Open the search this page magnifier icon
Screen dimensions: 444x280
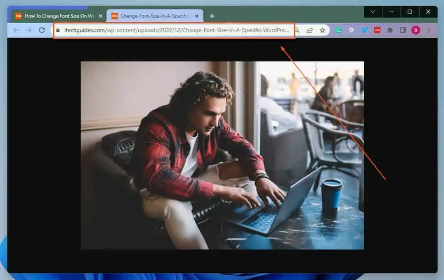coord(297,30)
